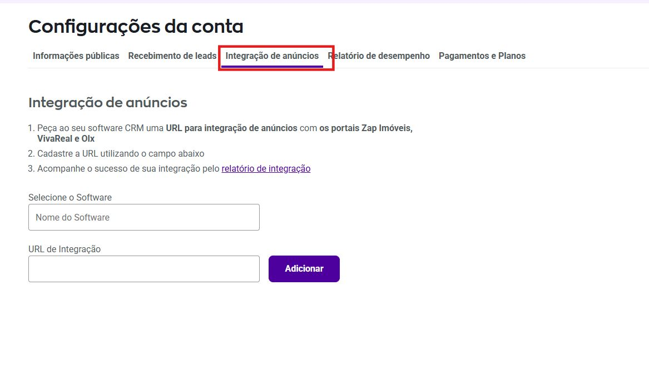Click the 'Cadastre a URL utilizando' step text
Image resolution: width=649 pixels, height=370 pixels.
point(100,154)
